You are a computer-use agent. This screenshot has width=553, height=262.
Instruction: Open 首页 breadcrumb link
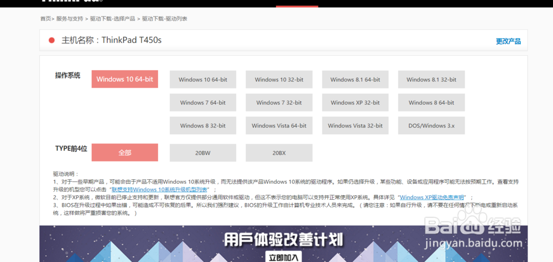[45, 19]
